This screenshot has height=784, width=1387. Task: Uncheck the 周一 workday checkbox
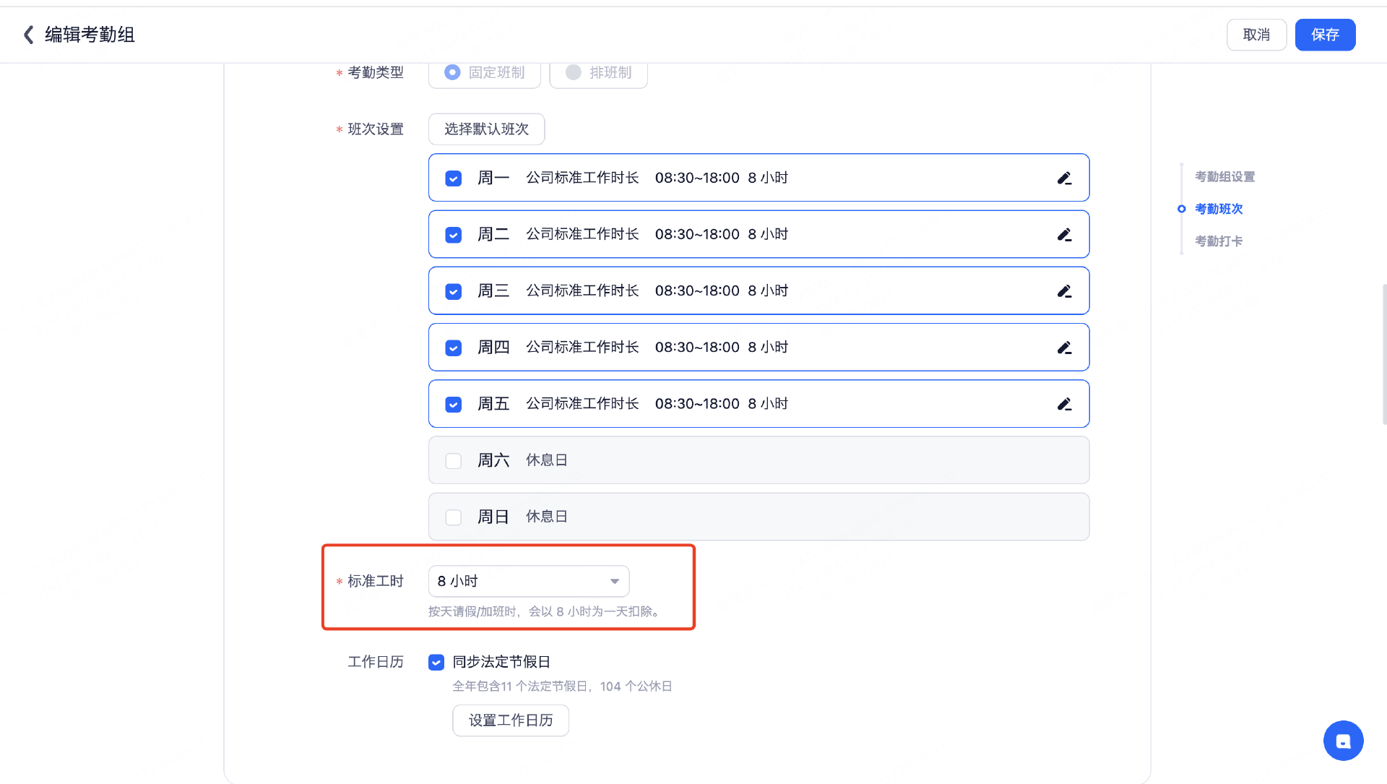[454, 178]
